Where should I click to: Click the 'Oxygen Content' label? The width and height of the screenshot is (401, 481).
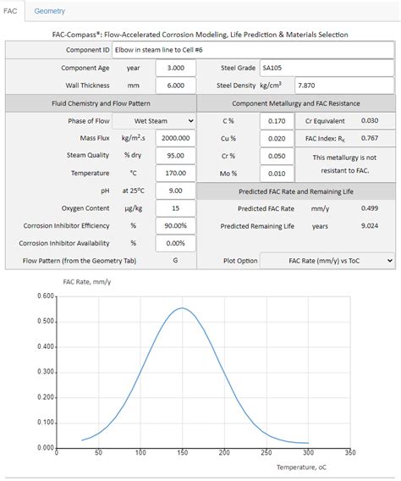coord(85,208)
